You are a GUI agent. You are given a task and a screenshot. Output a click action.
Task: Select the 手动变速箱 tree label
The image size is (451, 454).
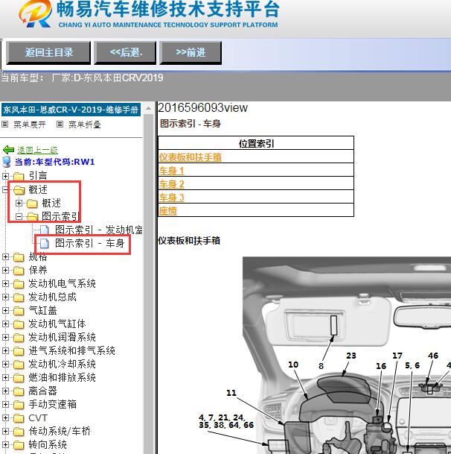click(53, 405)
